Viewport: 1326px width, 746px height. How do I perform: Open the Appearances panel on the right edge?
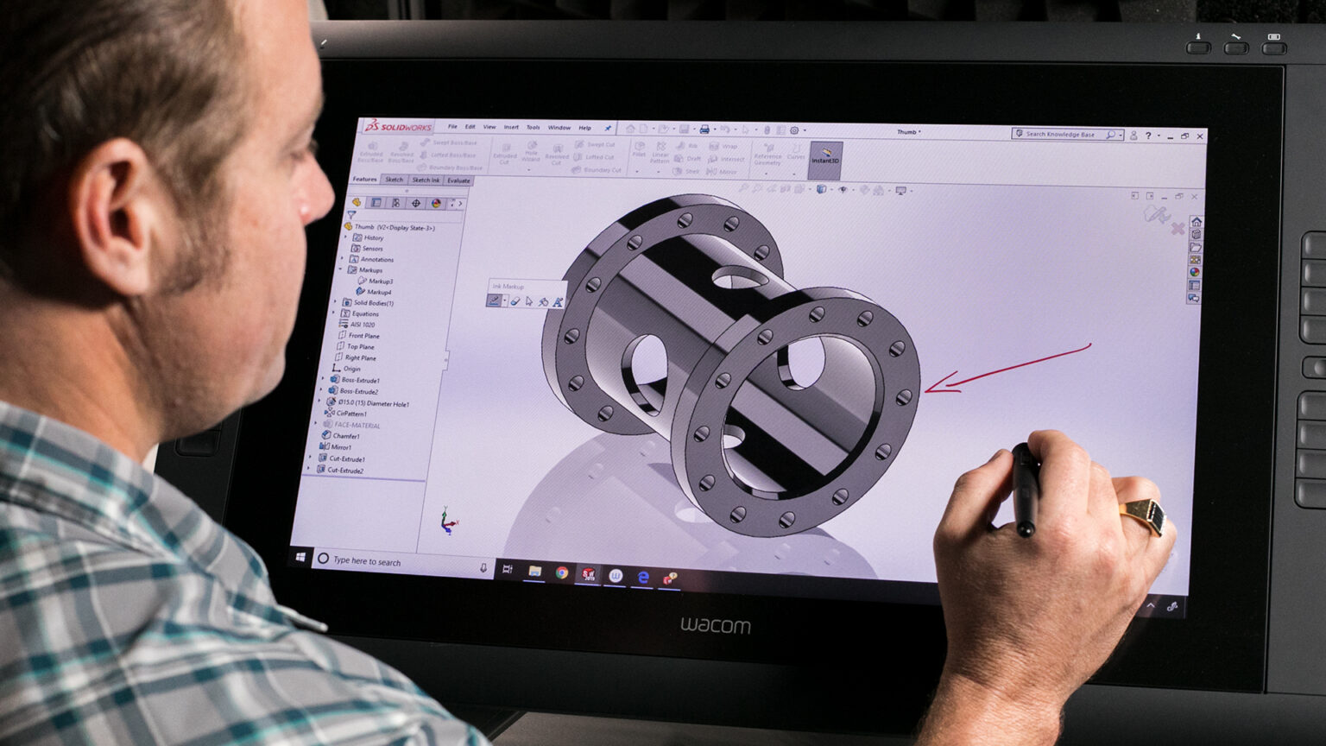1195,260
